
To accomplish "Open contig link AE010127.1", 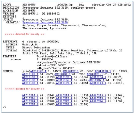I will (71, 71).
